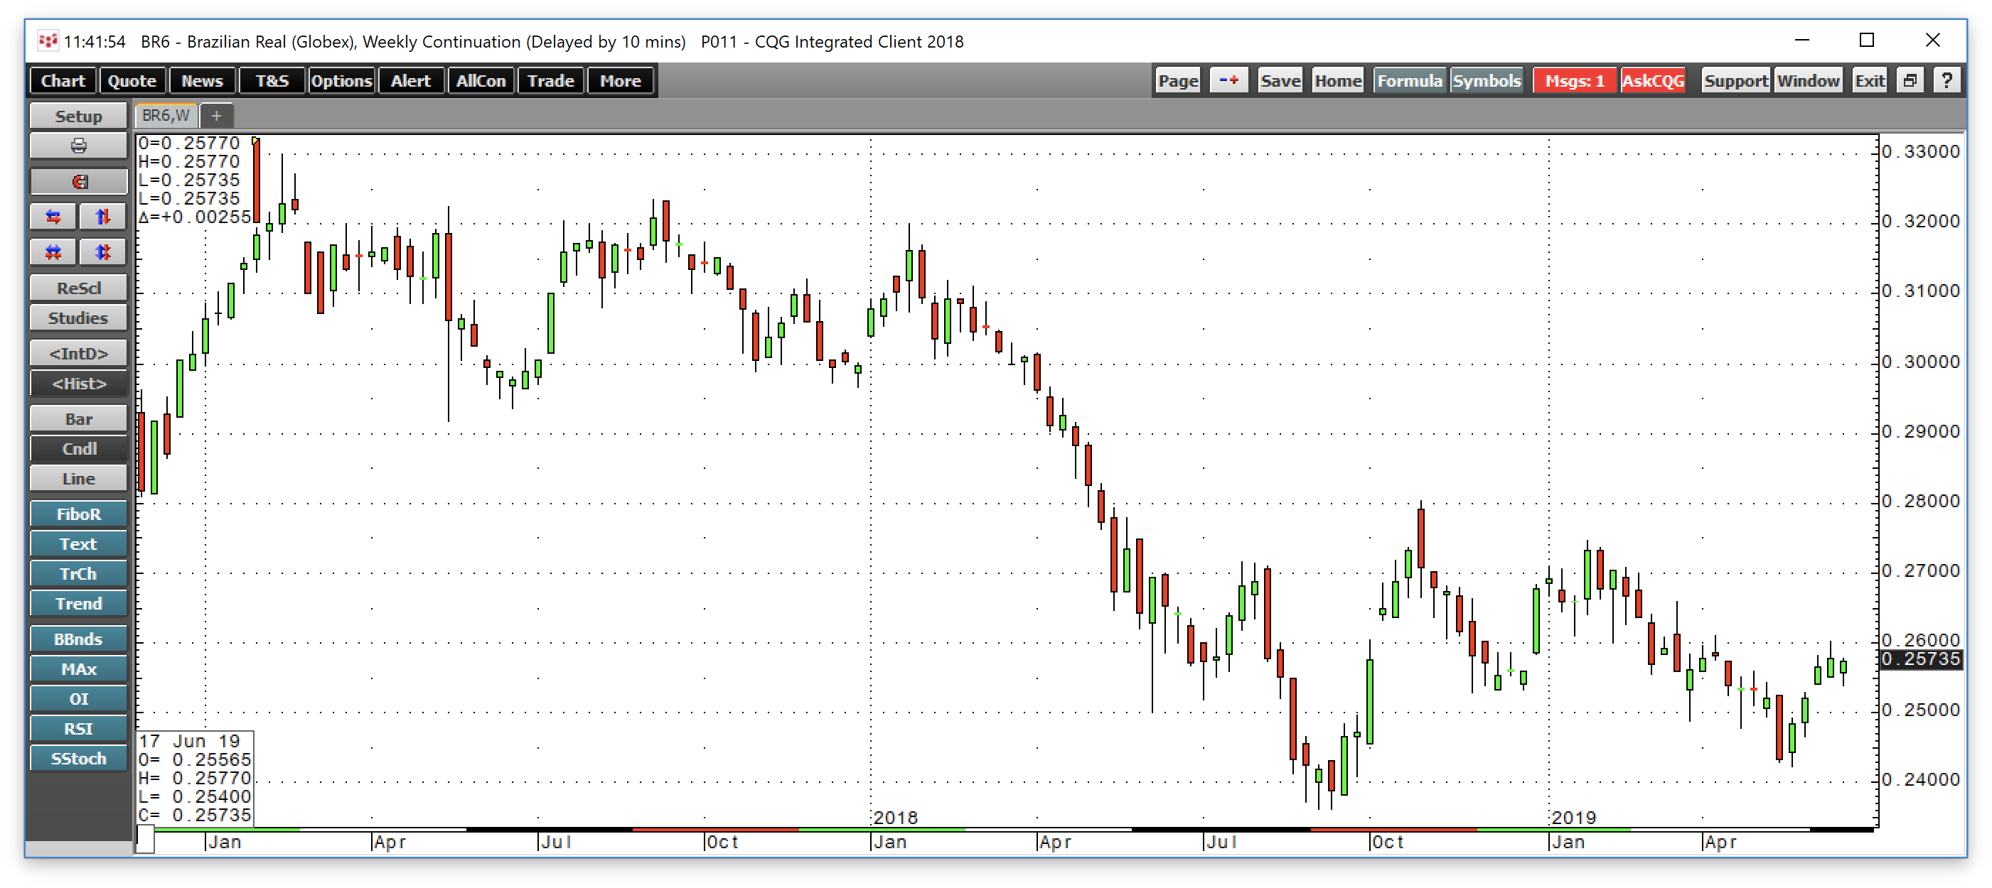Image resolution: width=1992 pixels, height=888 pixels.
Task: Click the minus-plus page navigation icon
Action: [x=1228, y=80]
